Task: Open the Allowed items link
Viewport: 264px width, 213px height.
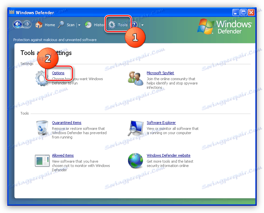Action: [x=63, y=155]
